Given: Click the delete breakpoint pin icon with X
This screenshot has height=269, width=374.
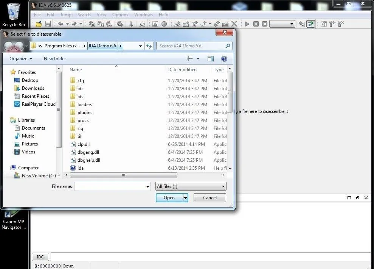Looking at the screenshot, I should coord(341,23).
